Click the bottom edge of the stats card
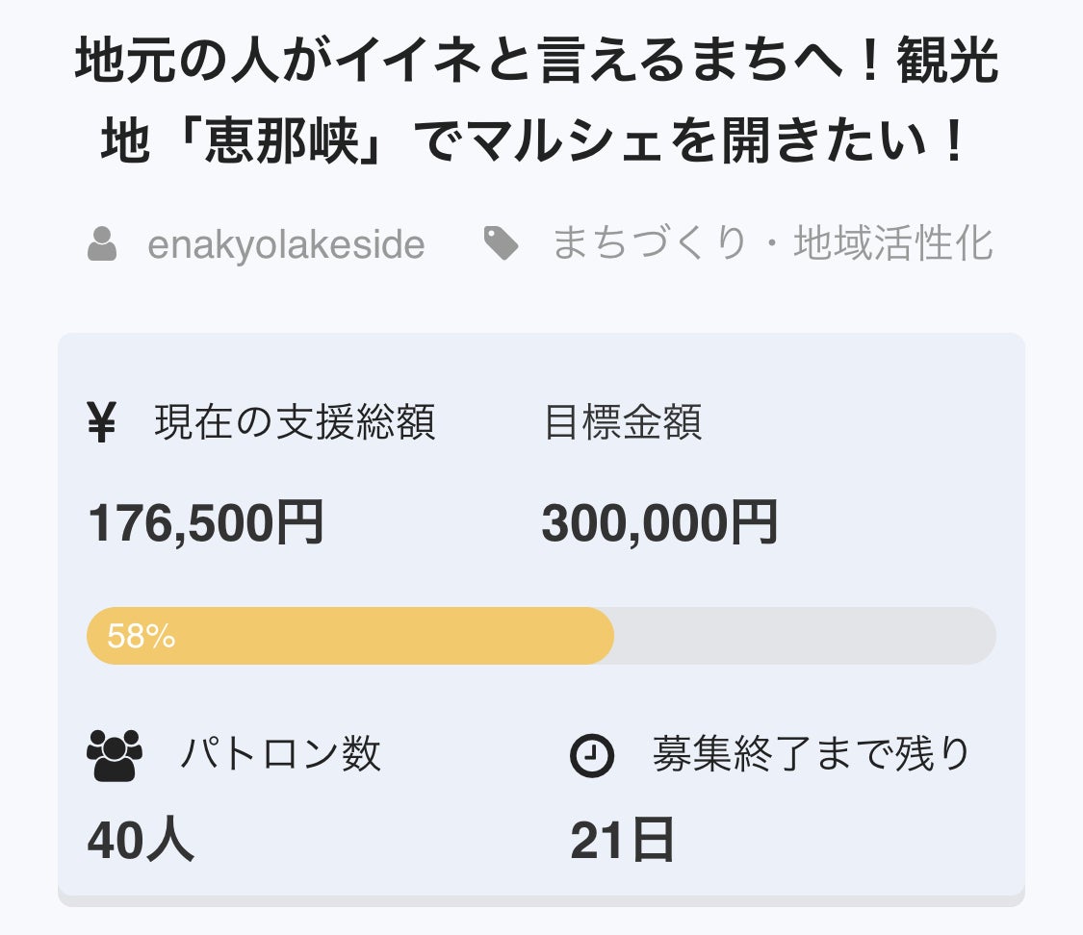This screenshot has width=1083, height=935. coord(541,900)
